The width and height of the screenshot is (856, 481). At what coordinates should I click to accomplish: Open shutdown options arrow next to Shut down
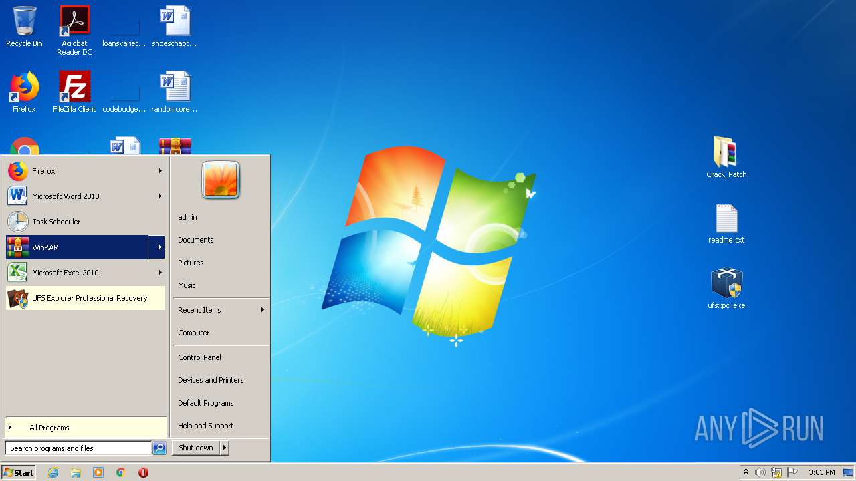[225, 448]
